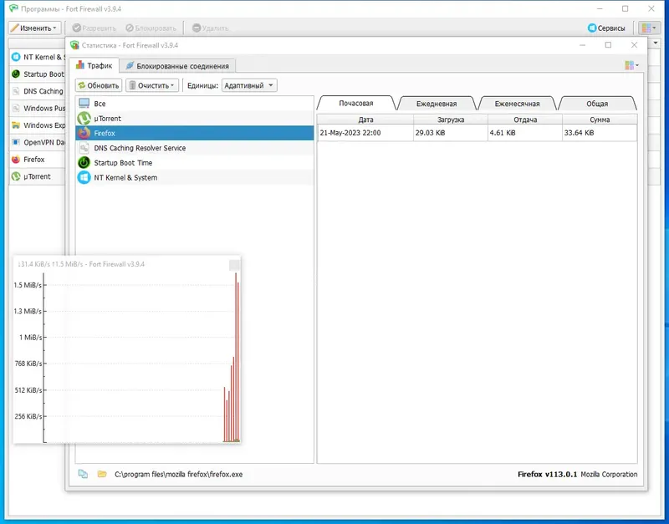
Task: Open Сервисы in Programs window toolbar
Action: pyautogui.click(x=606, y=28)
